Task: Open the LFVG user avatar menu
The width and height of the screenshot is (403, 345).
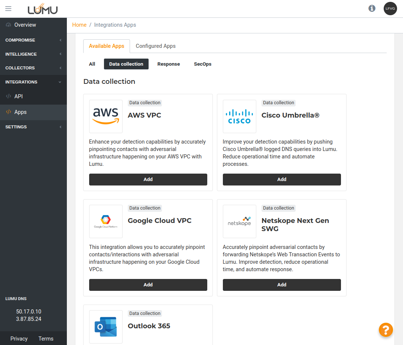Action: tap(390, 9)
